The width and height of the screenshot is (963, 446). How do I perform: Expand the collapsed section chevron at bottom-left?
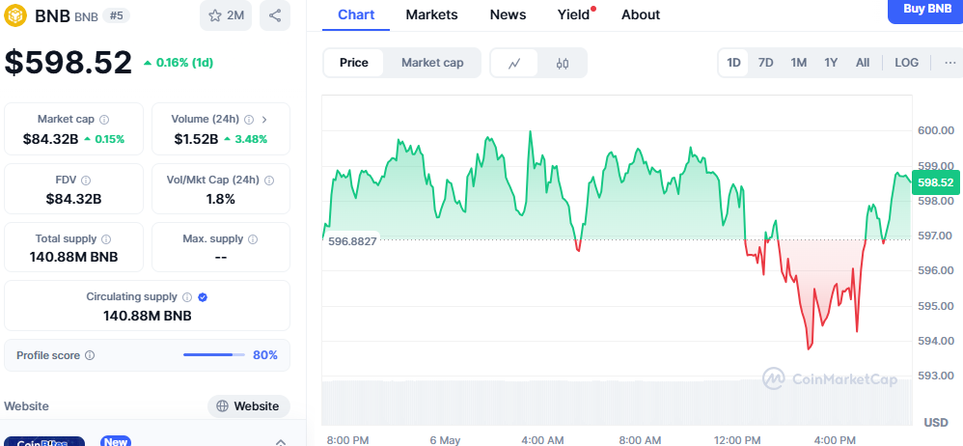(x=281, y=442)
